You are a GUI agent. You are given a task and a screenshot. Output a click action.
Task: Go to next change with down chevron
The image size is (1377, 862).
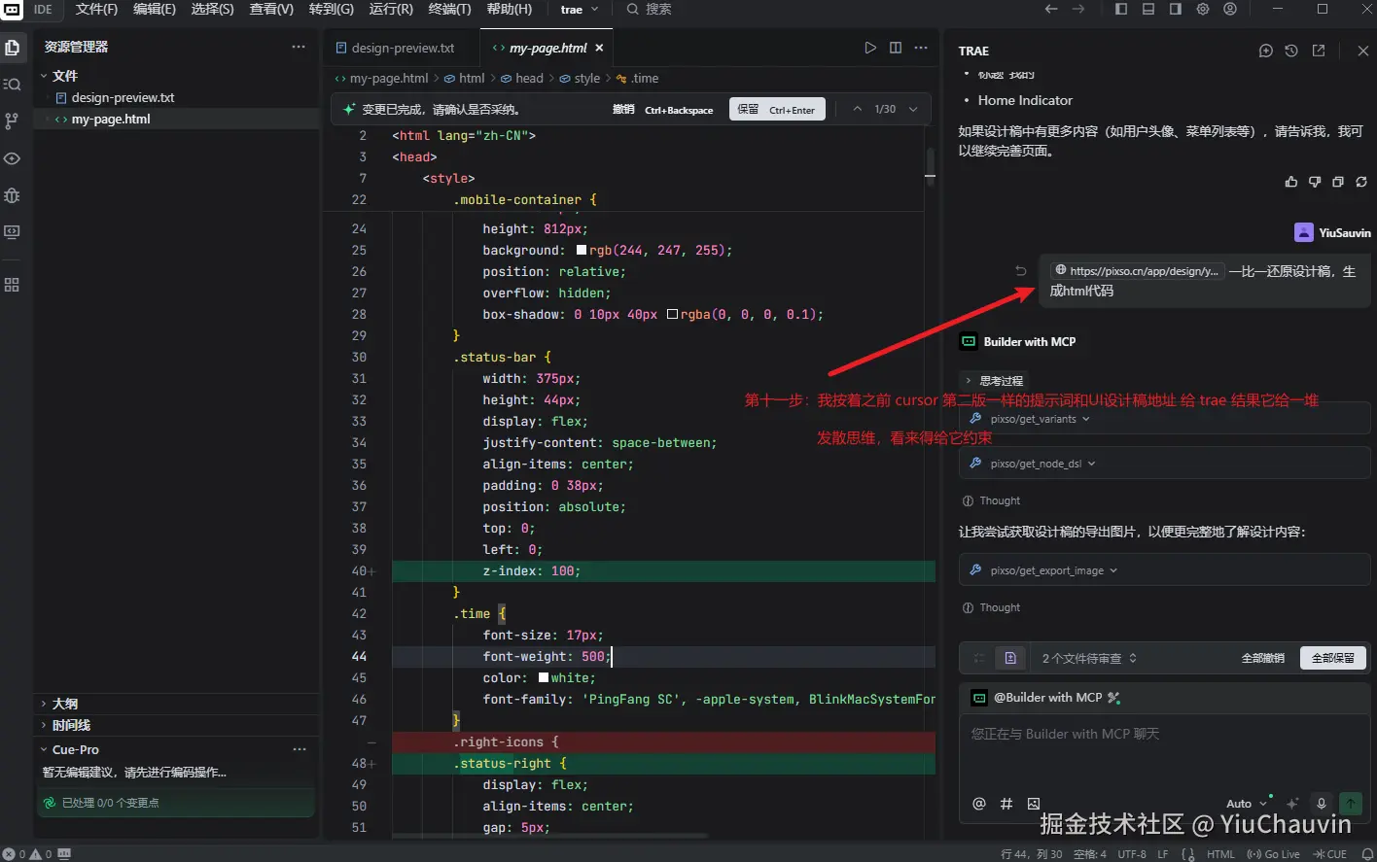point(913,109)
